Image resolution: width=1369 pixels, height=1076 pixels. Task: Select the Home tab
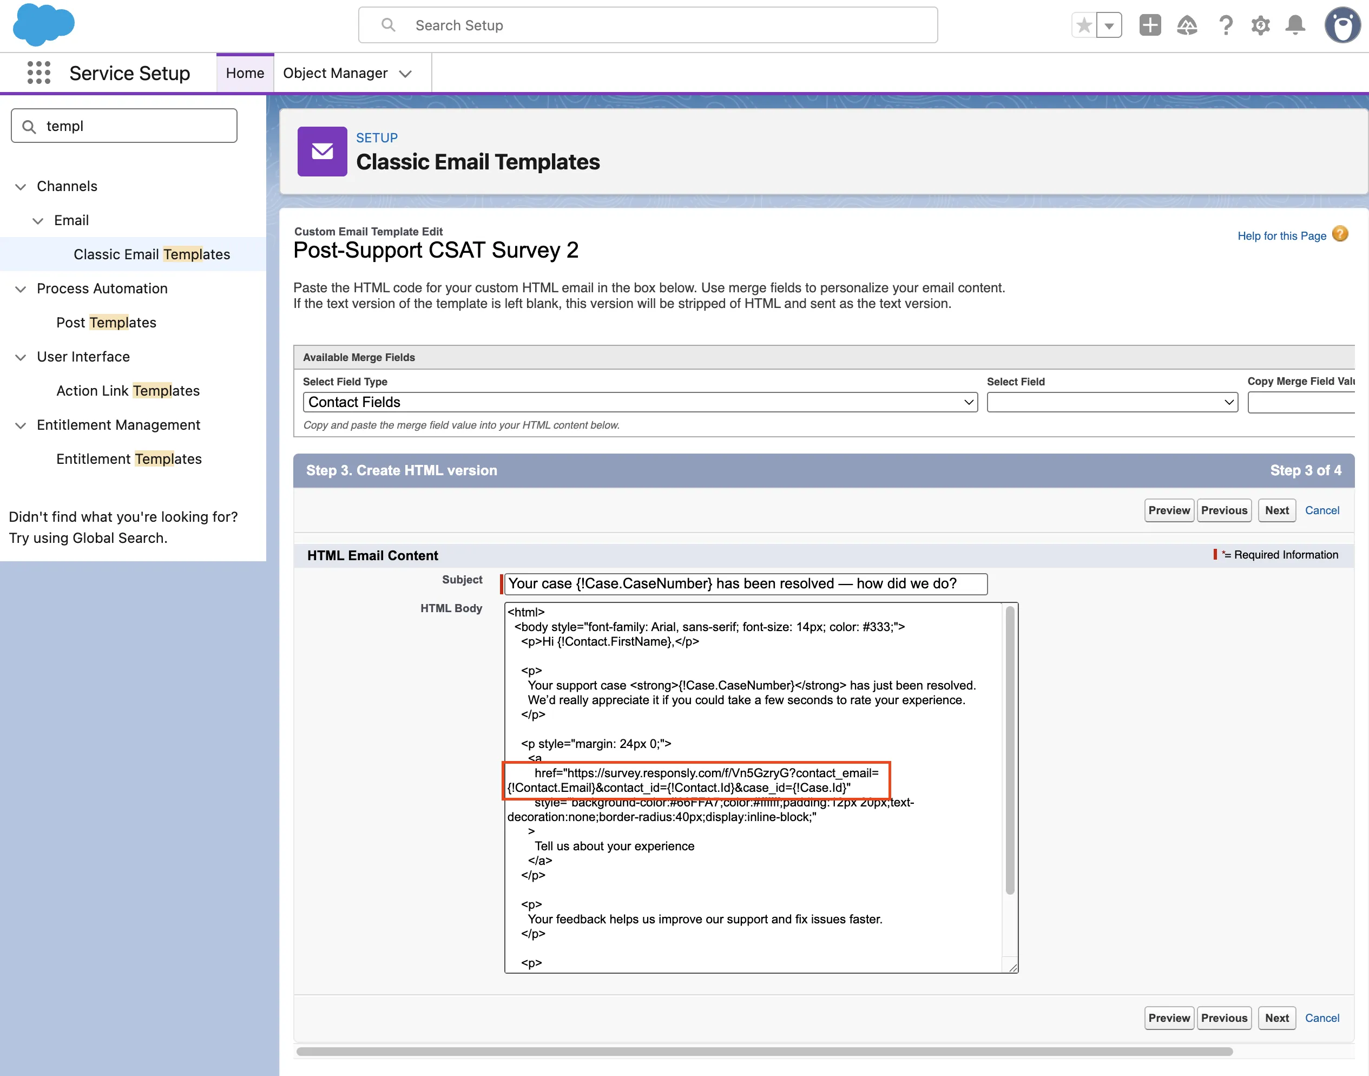[x=245, y=73]
